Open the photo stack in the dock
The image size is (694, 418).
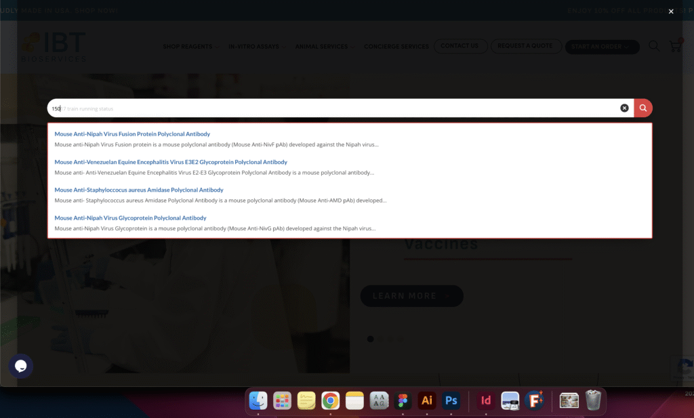(x=569, y=401)
